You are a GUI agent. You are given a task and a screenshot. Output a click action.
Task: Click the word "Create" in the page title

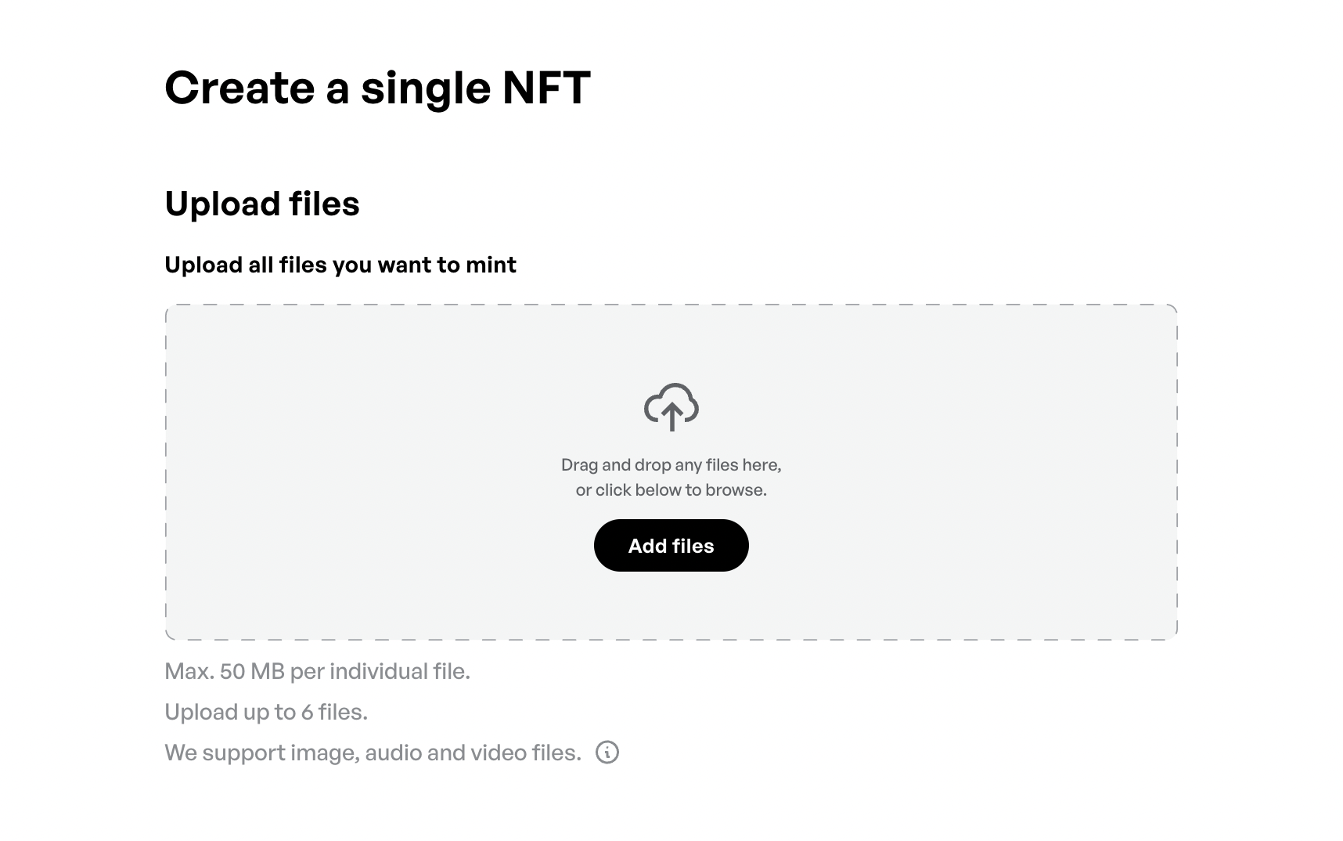(239, 87)
